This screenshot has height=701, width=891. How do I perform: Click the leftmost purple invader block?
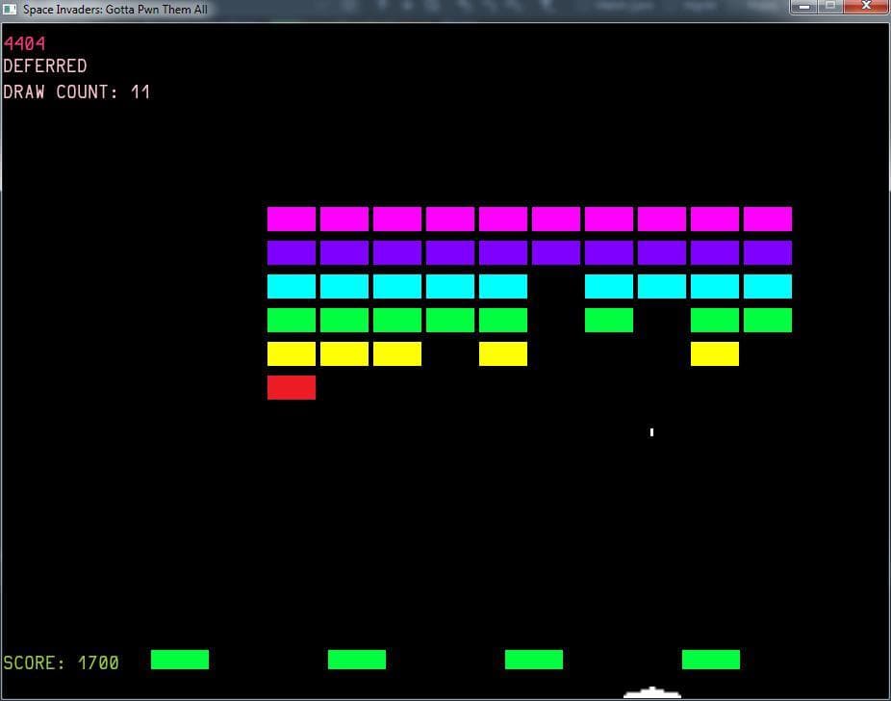click(292, 252)
